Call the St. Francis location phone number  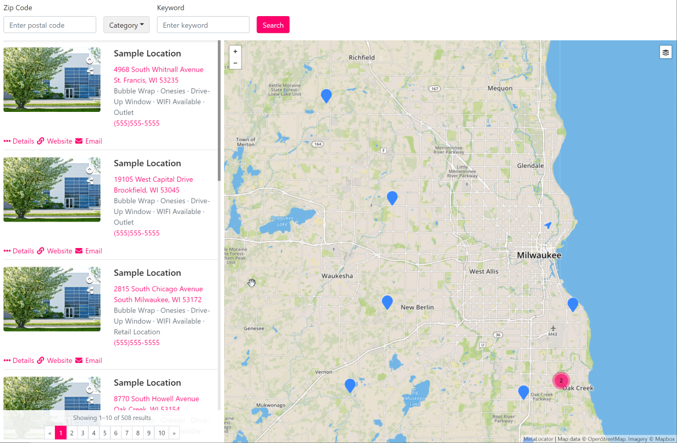tap(136, 123)
